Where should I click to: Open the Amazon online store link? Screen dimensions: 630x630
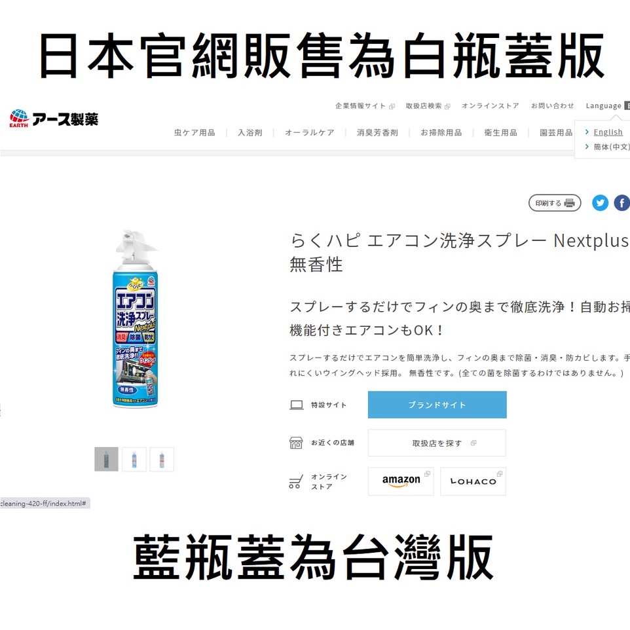[x=401, y=481]
